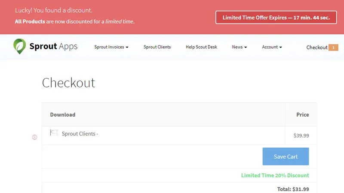Click the Limited Time 20% Discount text
Screen dimensions: 344x193
click(x=275, y=175)
